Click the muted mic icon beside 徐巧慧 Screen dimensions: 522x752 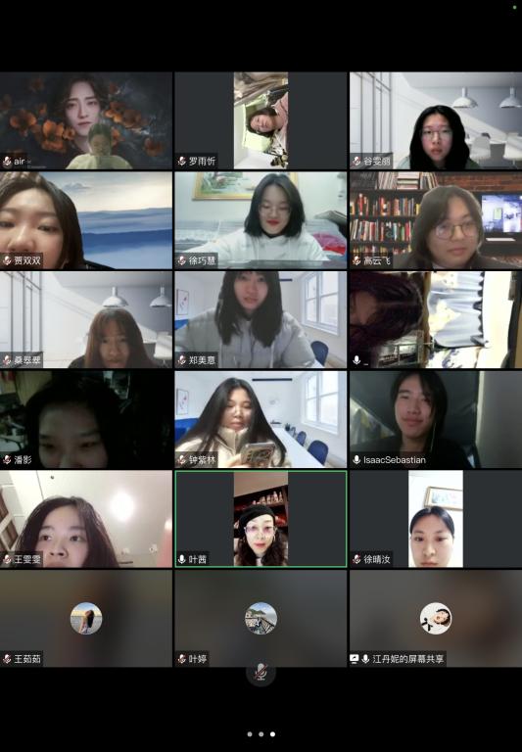coord(182,260)
